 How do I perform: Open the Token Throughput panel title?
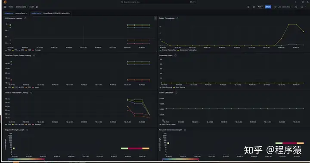pyautogui.click(x=167, y=18)
